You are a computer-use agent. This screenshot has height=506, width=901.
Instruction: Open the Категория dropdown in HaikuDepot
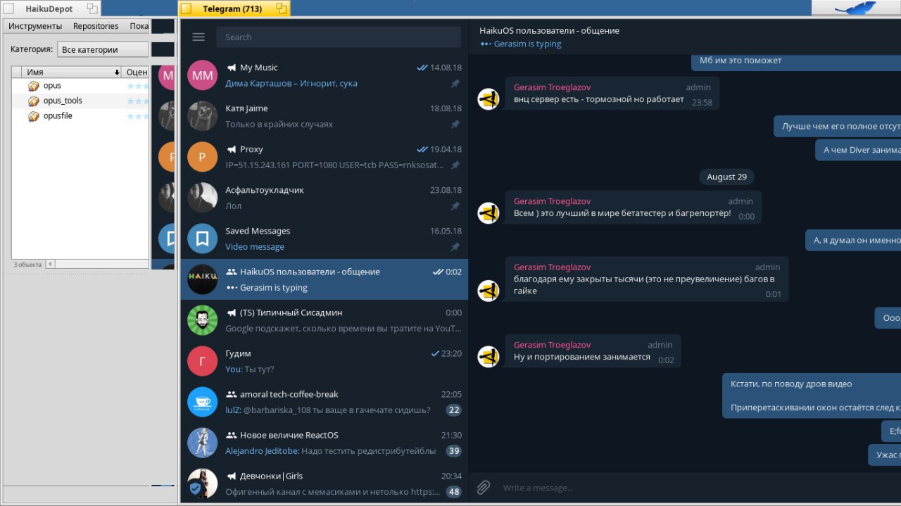103,49
